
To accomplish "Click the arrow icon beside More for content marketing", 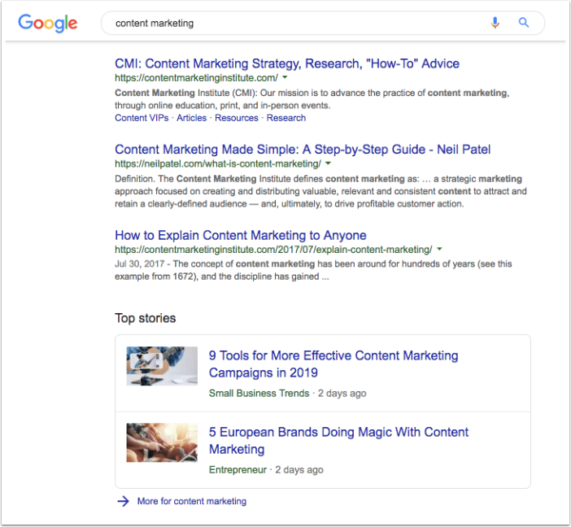I will 123,501.
